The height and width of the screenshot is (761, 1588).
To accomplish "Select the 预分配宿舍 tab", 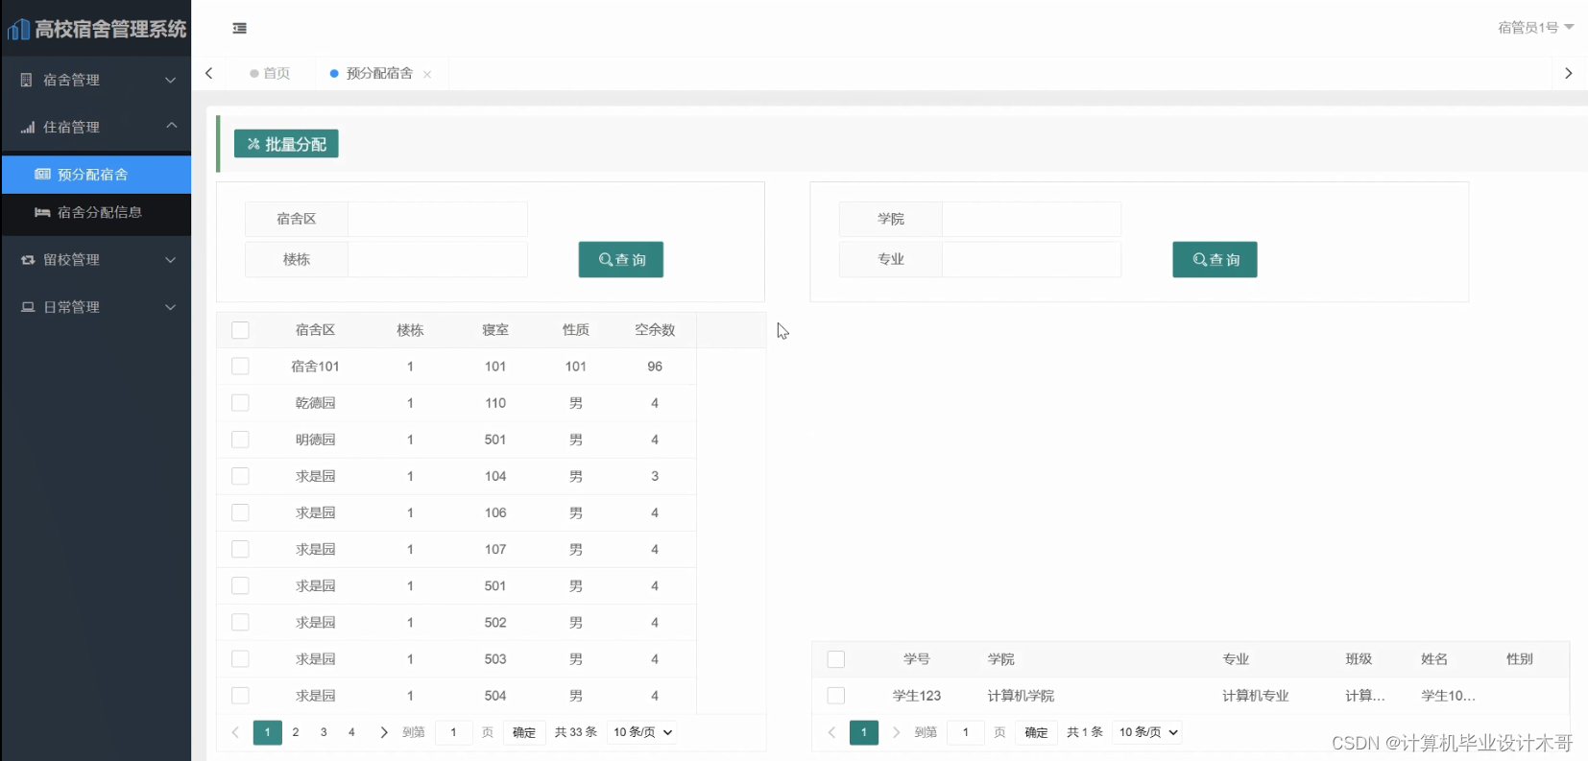I will pos(380,73).
